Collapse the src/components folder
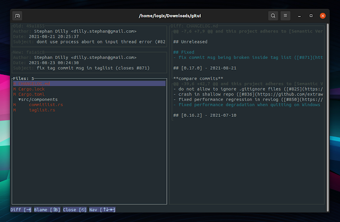 click(x=39, y=99)
